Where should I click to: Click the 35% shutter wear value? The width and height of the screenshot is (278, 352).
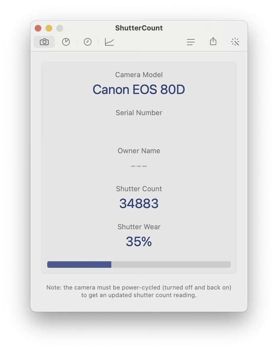tap(139, 242)
